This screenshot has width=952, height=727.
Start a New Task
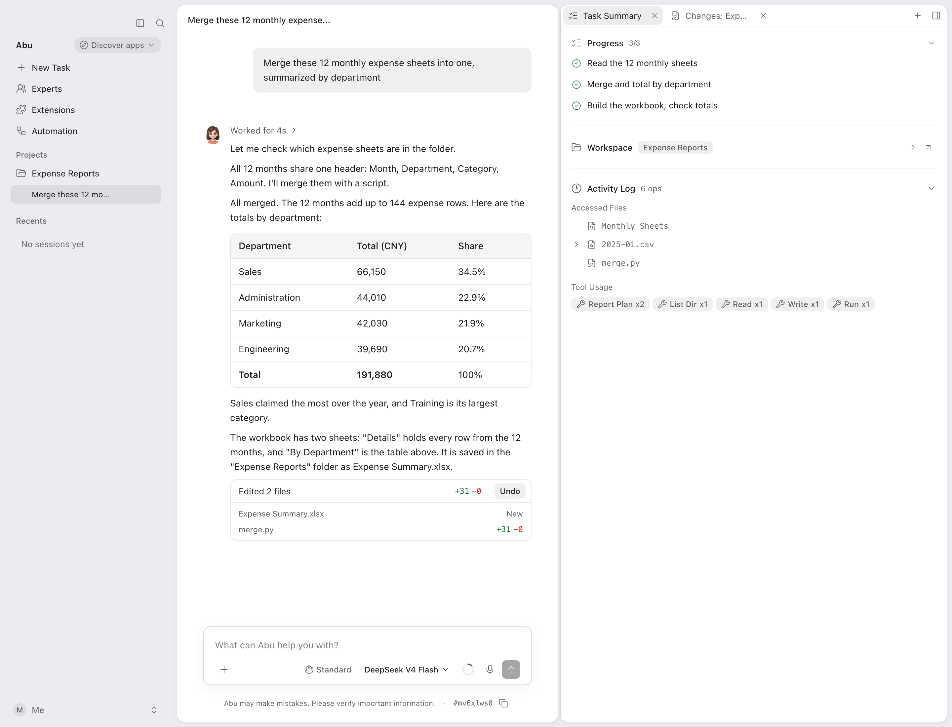86,67
